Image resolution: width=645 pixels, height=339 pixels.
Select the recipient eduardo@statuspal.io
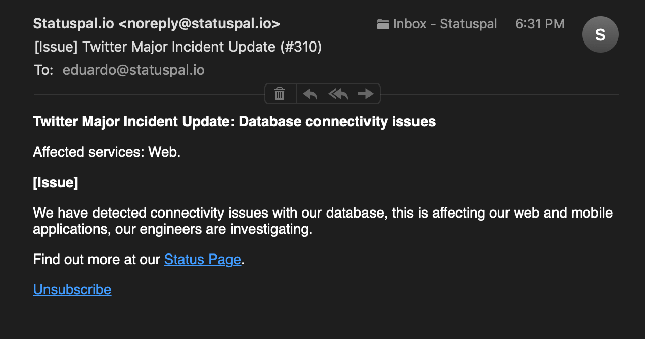point(133,70)
